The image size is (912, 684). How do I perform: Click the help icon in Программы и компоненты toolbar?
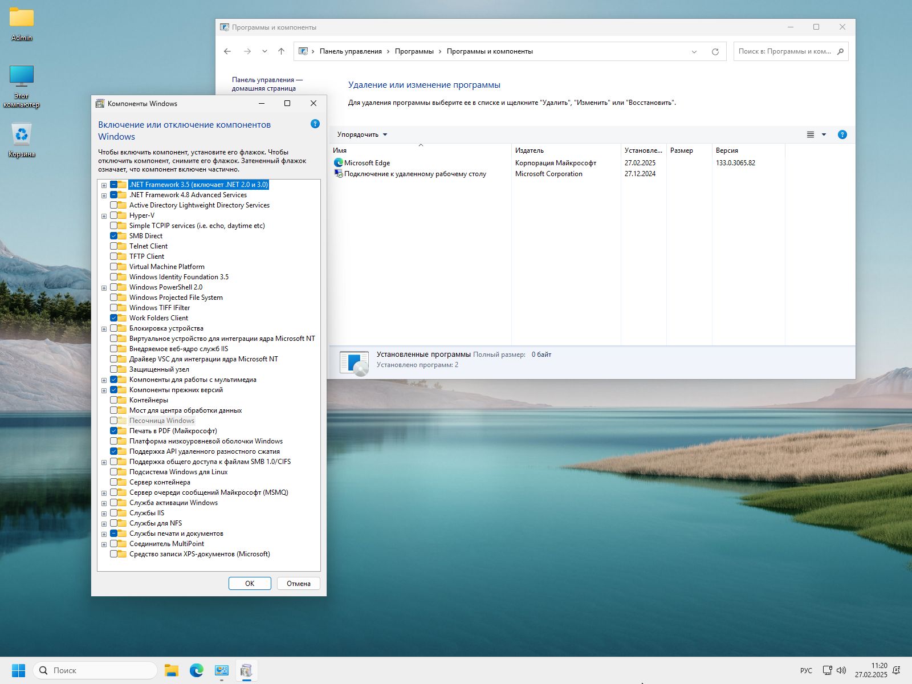[842, 135]
